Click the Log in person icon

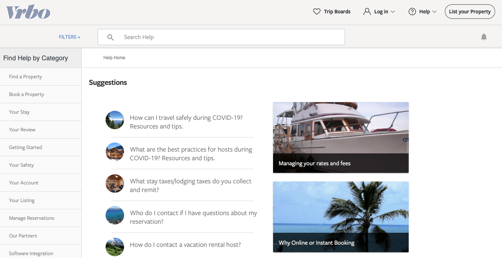click(x=367, y=11)
